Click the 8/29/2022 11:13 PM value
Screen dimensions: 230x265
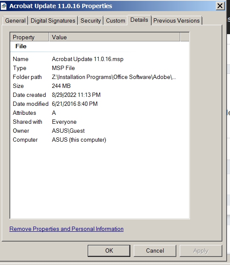coord(76,95)
